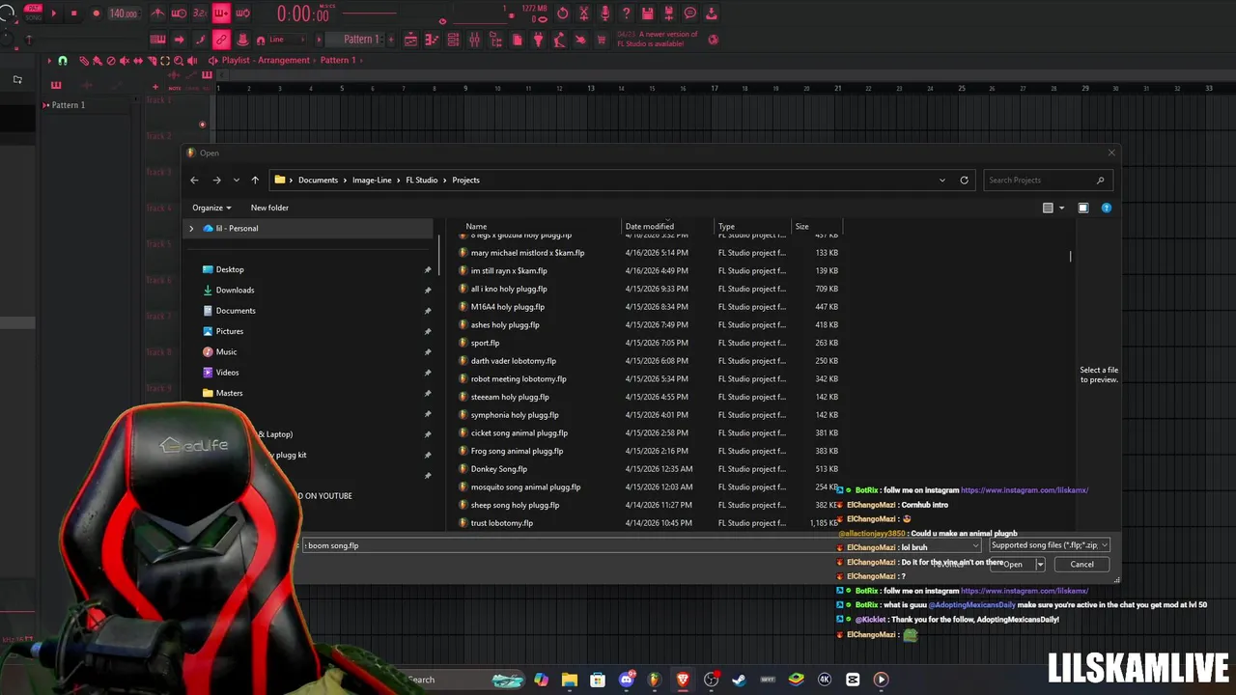Open recent locations chevron in Open dialog
Image resolution: width=1236 pixels, height=695 pixels.
click(x=236, y=180)
